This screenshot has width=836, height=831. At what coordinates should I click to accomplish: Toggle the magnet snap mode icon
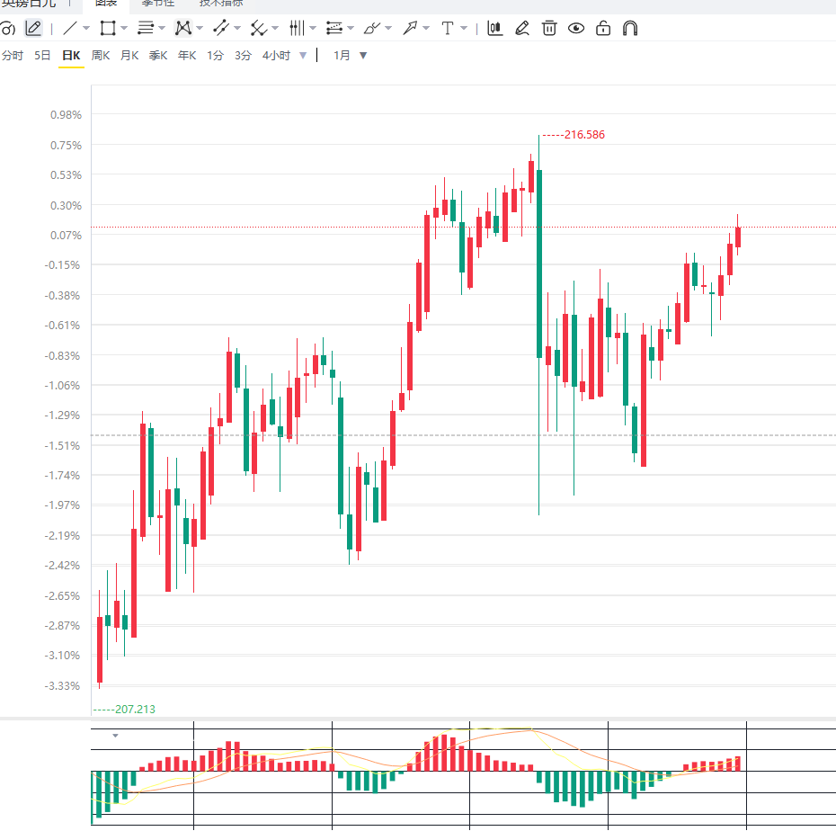[630, 28]
